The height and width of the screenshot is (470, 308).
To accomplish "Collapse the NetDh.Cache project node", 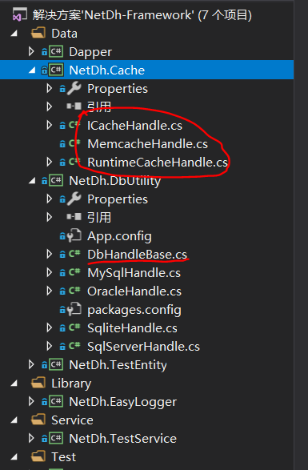I will (32, 70).
